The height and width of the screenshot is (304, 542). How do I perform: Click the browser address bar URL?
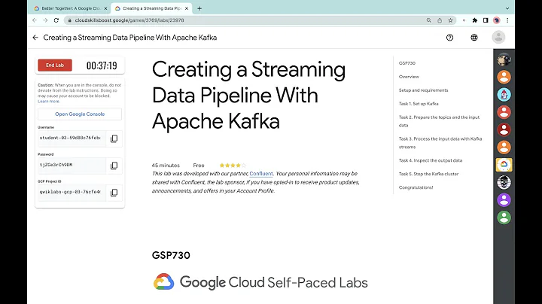[x=129, y=20]
